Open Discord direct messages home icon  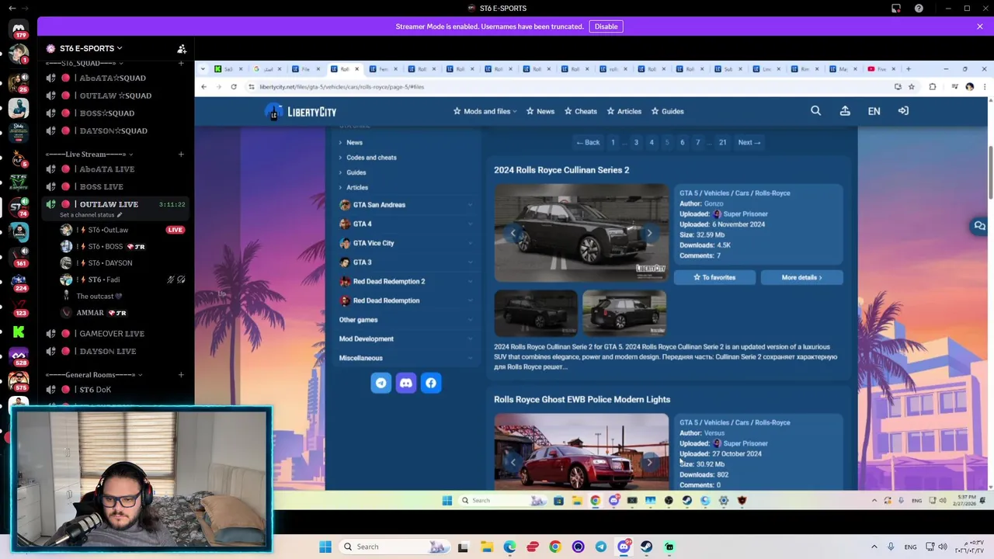(x=19, y=29)
